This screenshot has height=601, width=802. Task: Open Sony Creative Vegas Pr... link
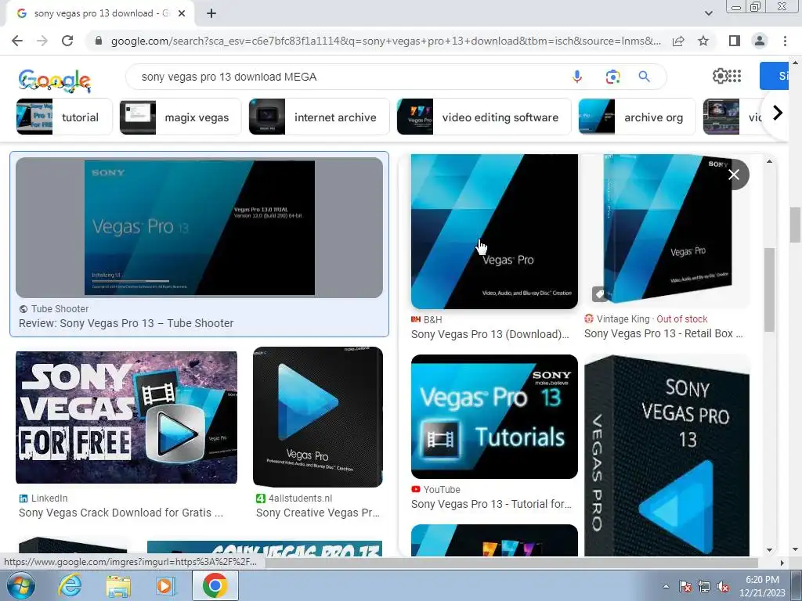[318, 513]
